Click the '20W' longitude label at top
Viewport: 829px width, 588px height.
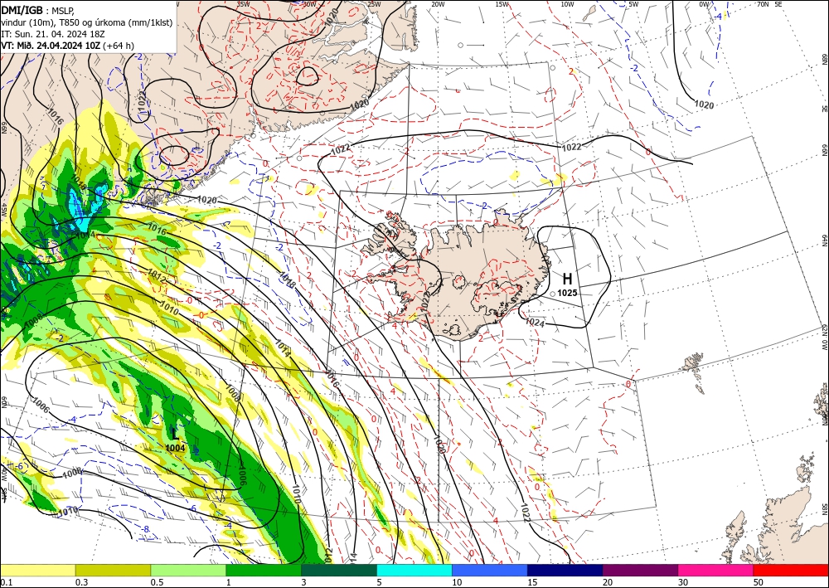coord(437,4)
